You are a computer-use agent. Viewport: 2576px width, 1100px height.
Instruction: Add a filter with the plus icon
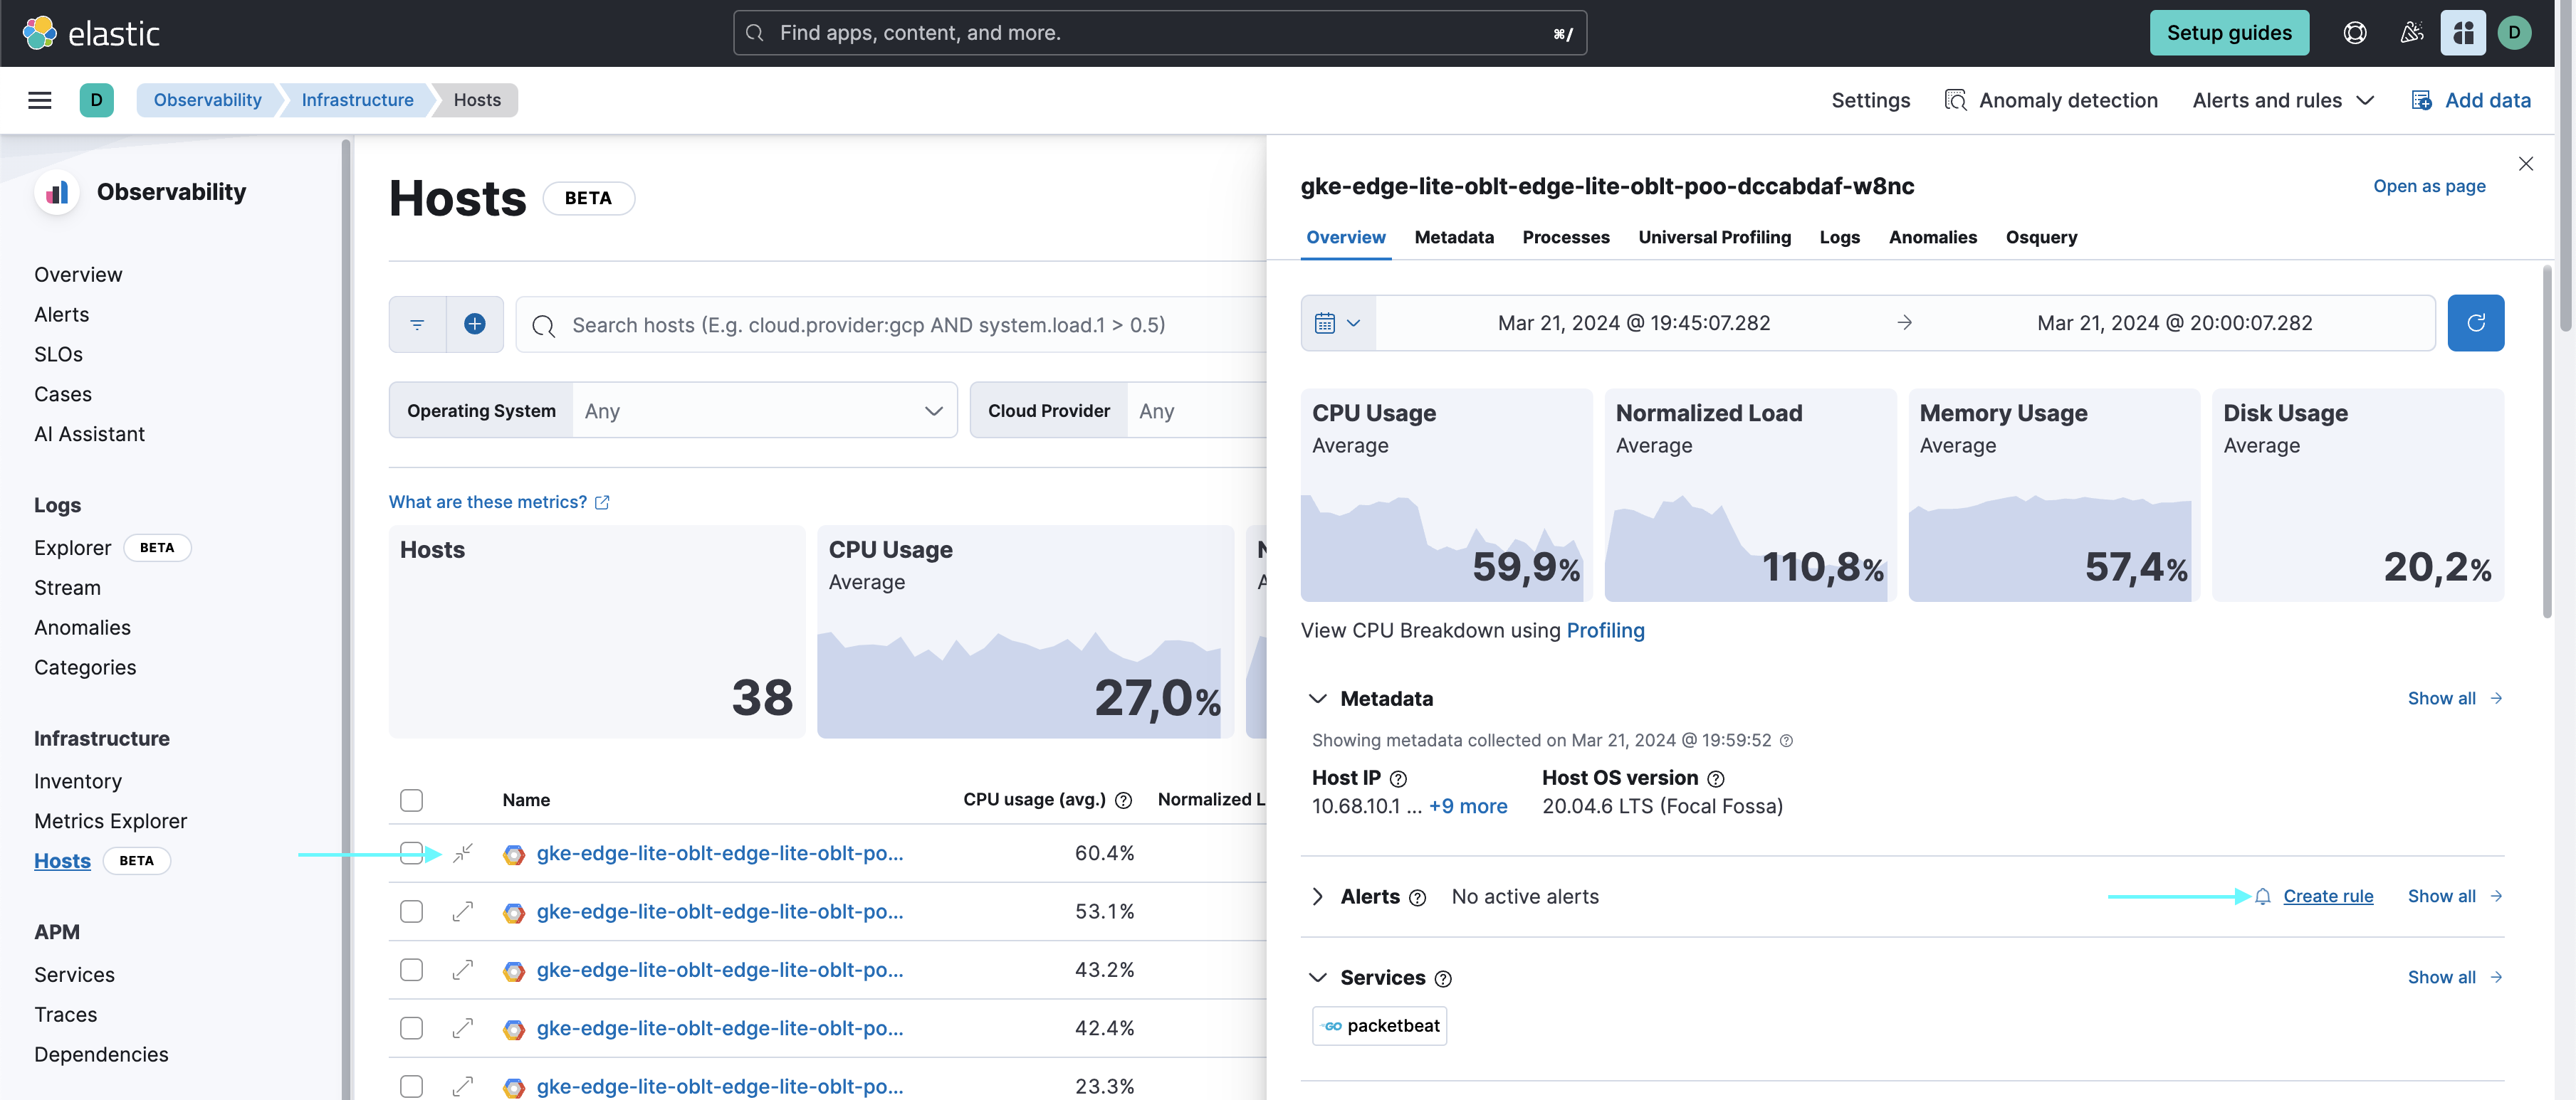point(475,324)
